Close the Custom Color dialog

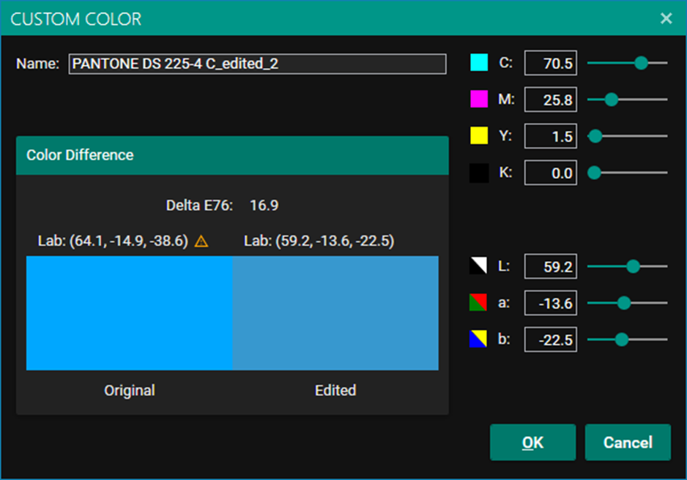pos(666,18)
